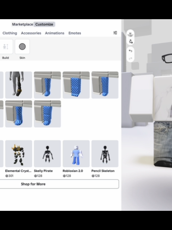Click the avatar pose/emote icon
The width and height of the screenshot is (172, 230).
tap(131, 42)
